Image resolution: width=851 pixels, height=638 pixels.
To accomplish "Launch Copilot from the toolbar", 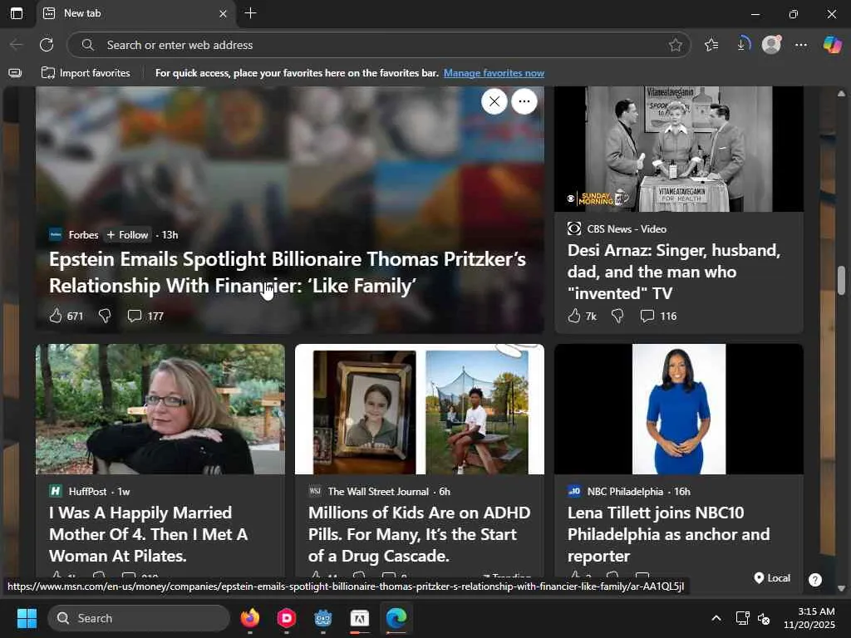I will pos(832,45).
